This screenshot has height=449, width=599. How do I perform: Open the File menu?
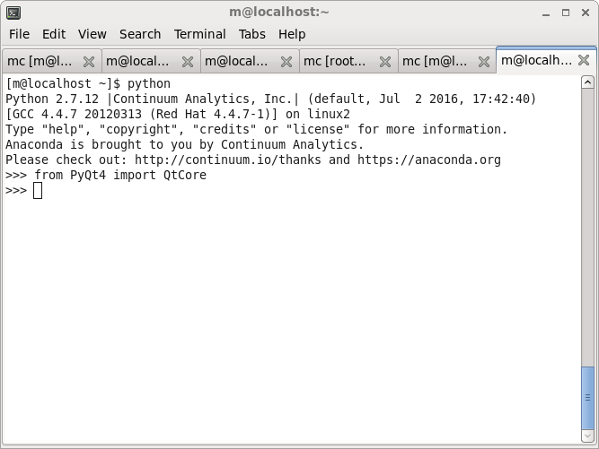tap(19, 34)
